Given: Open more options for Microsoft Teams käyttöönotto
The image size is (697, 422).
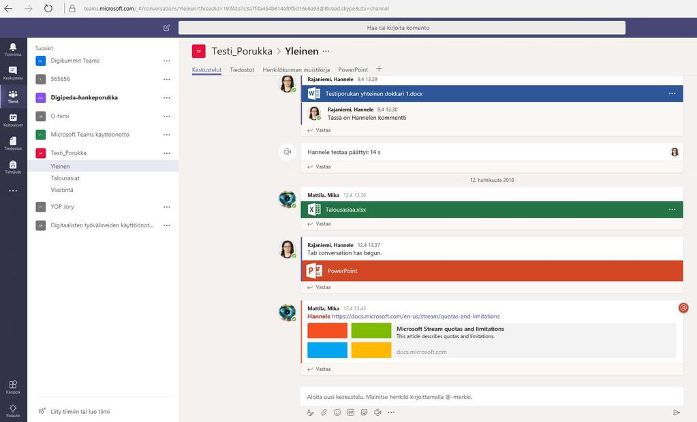Looking at the screenshot, I should click(x=167, y=135).
